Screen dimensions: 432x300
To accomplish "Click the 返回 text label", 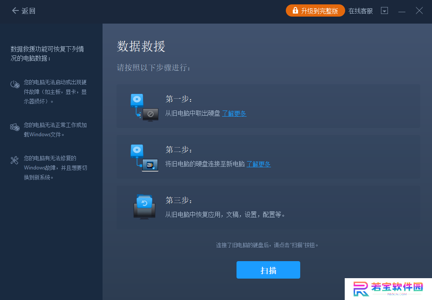I will [28, 11].
